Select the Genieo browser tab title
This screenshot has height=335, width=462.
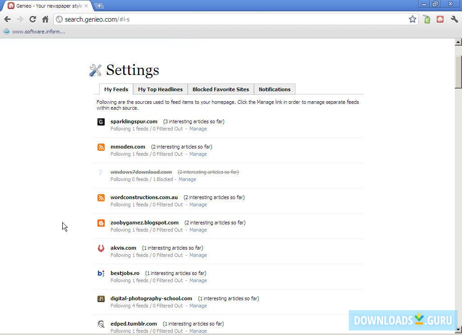[49, 6]
